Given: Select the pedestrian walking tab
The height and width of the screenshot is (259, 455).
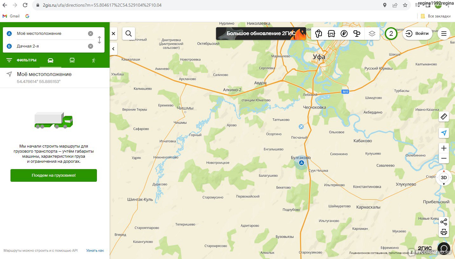Looking at the screenshot, I should click(x=93, y=60).
